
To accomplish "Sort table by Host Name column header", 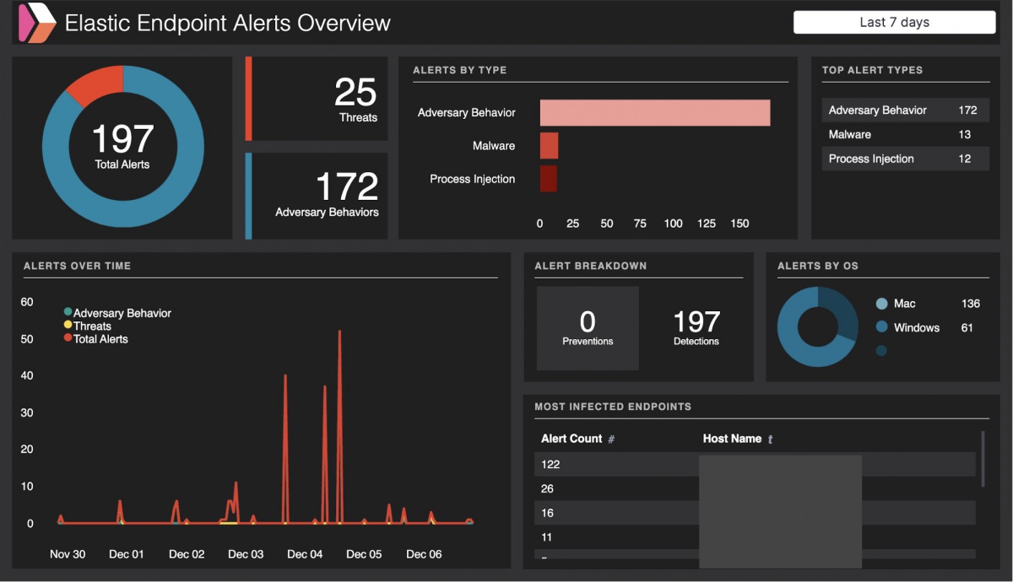I will coord(732,439).
